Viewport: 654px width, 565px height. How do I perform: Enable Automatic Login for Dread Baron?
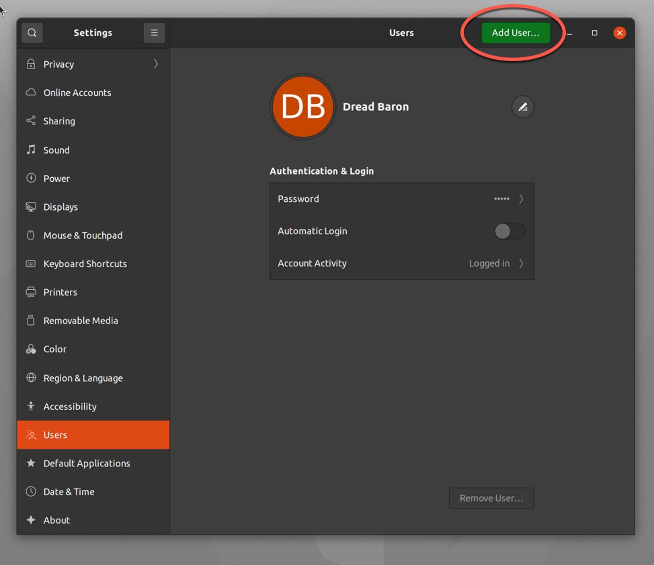(509, 231)
